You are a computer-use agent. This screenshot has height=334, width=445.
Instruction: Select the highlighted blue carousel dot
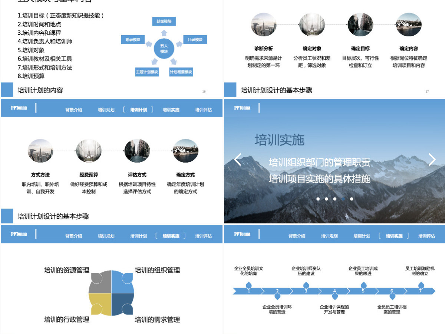(x=343, y=199)
